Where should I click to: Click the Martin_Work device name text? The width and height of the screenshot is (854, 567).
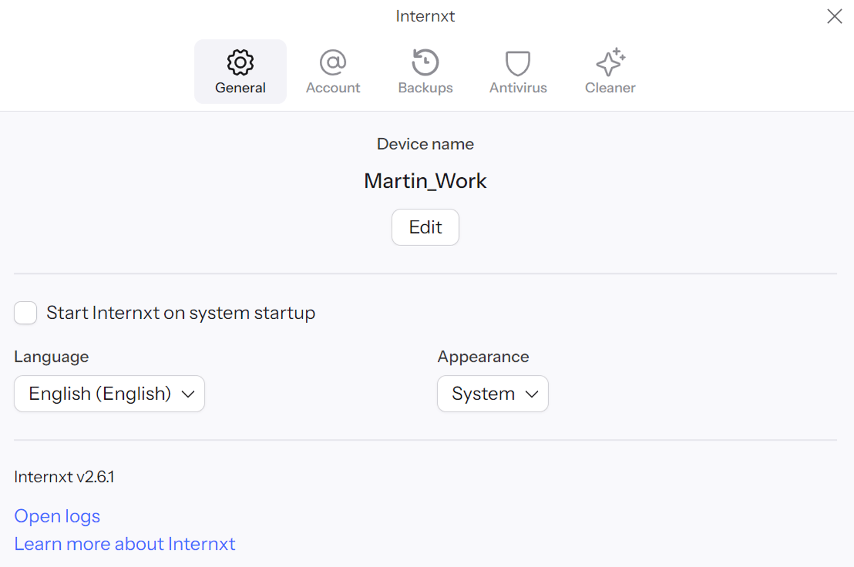point(425,181)
